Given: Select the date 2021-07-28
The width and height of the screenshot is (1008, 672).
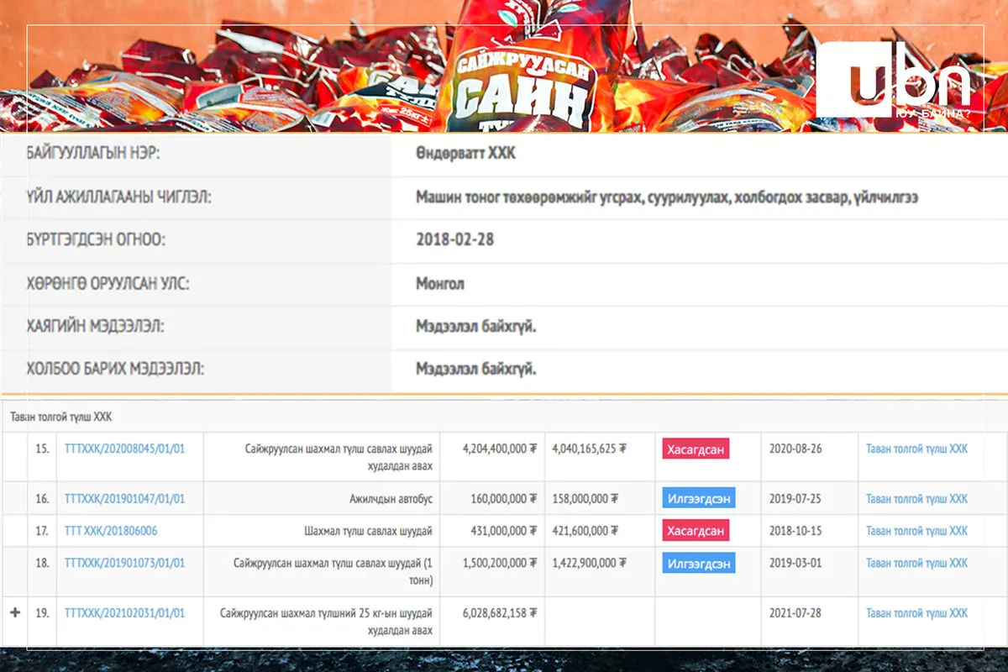Looking at the screenshot, I should [x=795, y=613].
